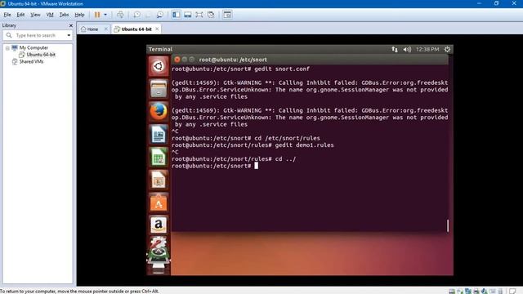Click the hard disk status bar icon
Screen dimensions: 523x294
[x=452, y=291]
